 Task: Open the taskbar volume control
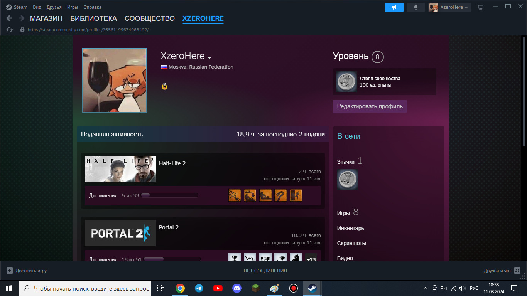pos(462,288)
